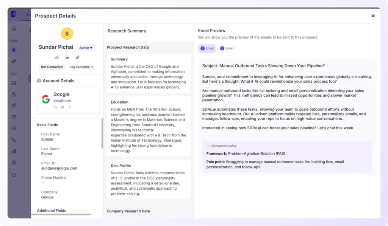
Task: Click the Google company name in account card
Action: (61, 94)
